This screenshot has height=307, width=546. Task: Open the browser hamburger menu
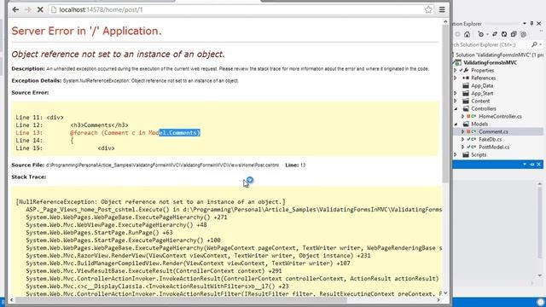442,9
